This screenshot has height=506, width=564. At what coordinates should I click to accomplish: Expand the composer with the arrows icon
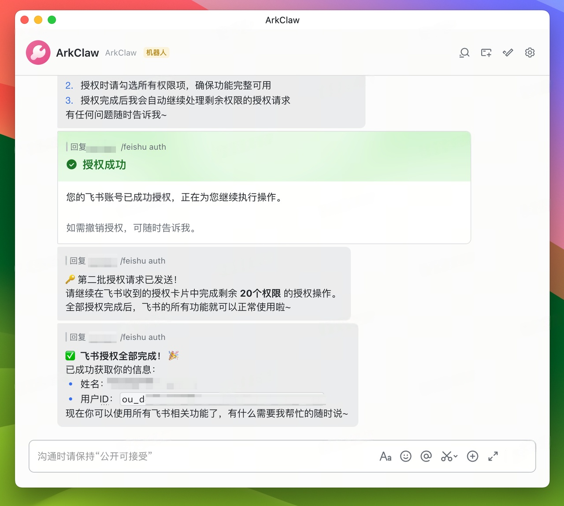(493, 457)
